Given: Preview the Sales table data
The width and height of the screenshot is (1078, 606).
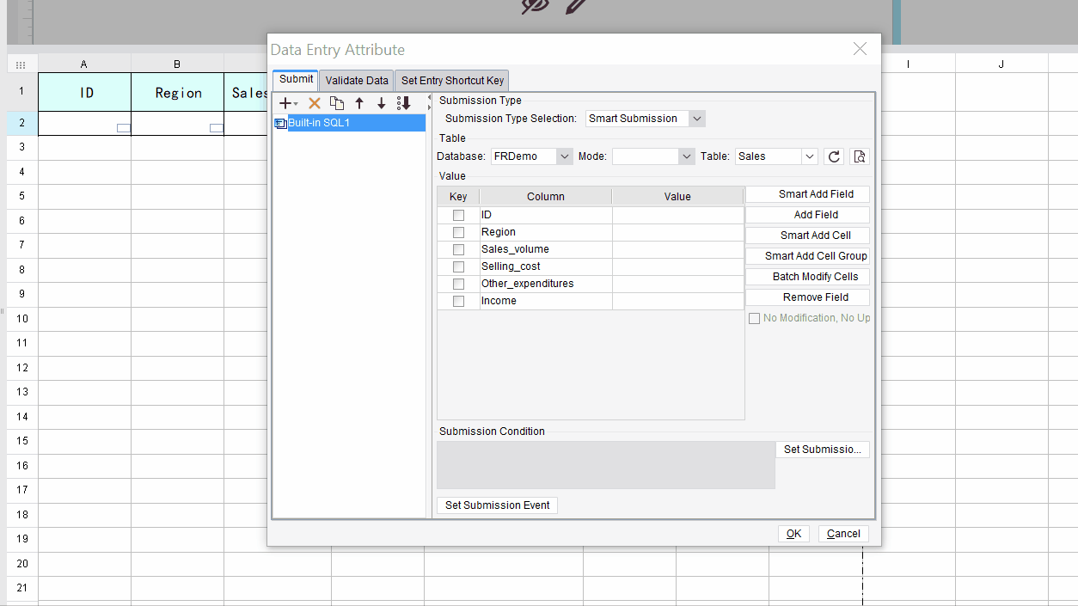Looking at the screenshot, I should [x=859, y=156].
